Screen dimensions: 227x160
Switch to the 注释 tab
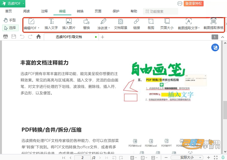(44, 11)
